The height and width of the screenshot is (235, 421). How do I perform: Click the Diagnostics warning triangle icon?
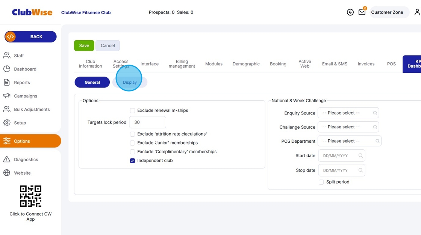pyautogui.click(x=7, y=159)
